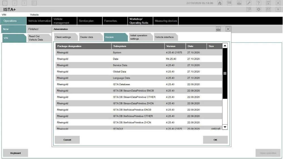This screenshot has height=159, width=283.
Task: Select ISTA DB StreamDataPrimitive OTHER row
Action: tap(139, 97)
